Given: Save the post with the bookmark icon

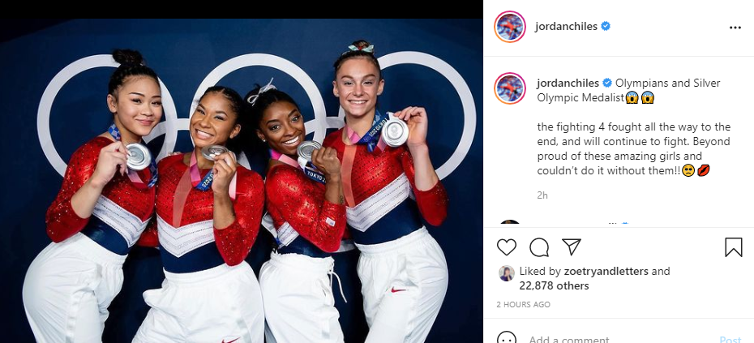Looking at the screenshot, I should click(x=733, y=247).
